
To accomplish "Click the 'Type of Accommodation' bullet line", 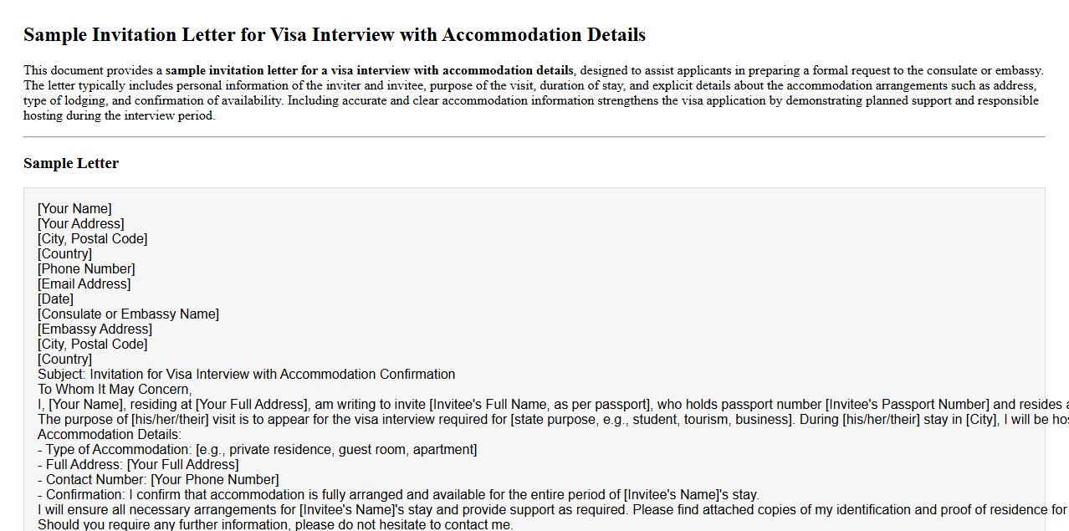I will click(257, 450).
